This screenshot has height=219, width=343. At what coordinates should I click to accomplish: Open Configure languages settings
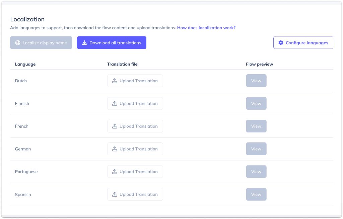pos(303,43)
